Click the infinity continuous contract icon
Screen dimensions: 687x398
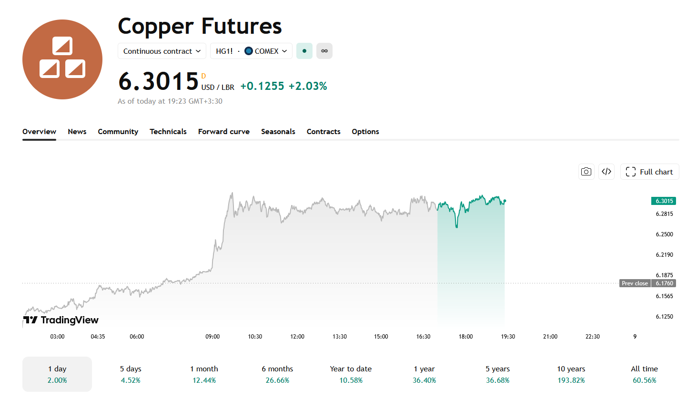(324, 51)
